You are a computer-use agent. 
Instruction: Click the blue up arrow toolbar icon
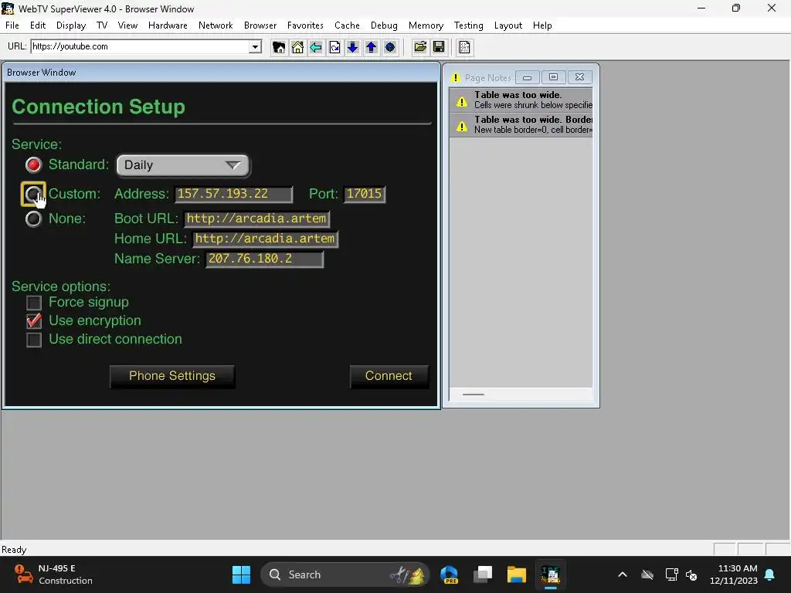pos(372,47)
